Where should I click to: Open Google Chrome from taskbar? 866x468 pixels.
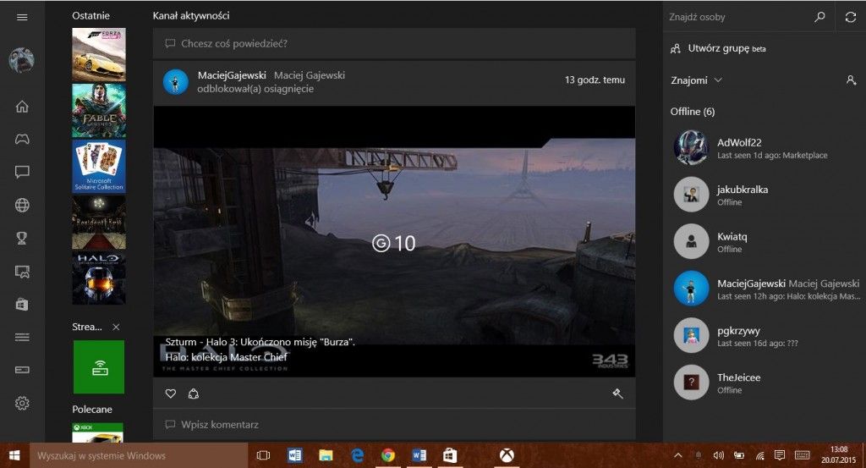388,455
